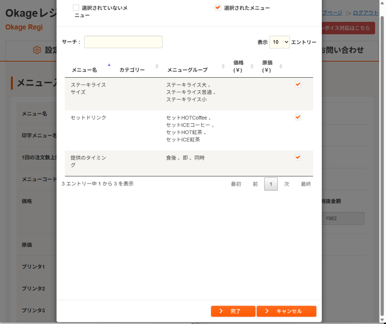
Task: Sort by メニュー名 column arrow
Action: tap(109, 65)
